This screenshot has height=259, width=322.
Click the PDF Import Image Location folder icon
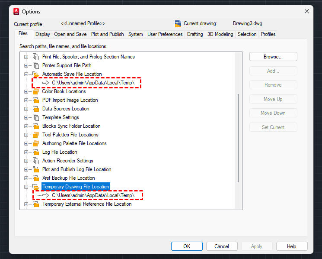[36, 100]
